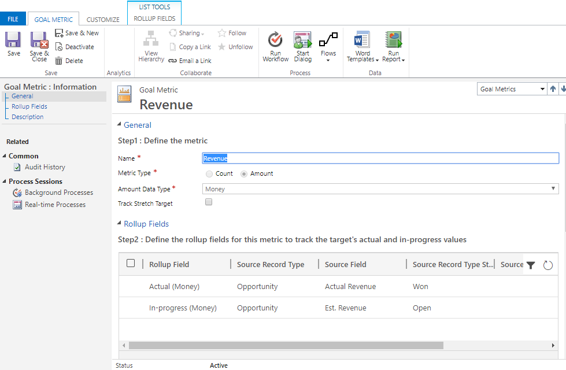This screenshot has height=370, width=566.
Task: Open the Word Templates dropdown
Action: tap(362, 47)
